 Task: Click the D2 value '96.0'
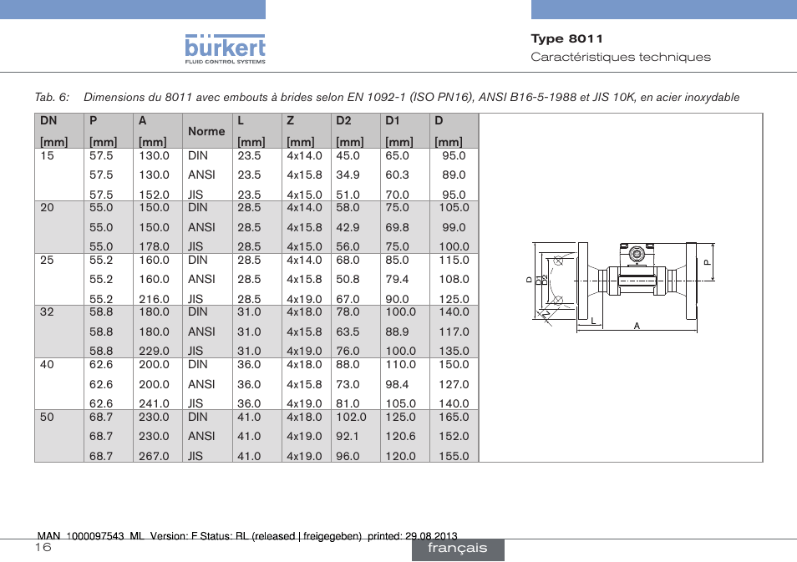tap(348, 456)
